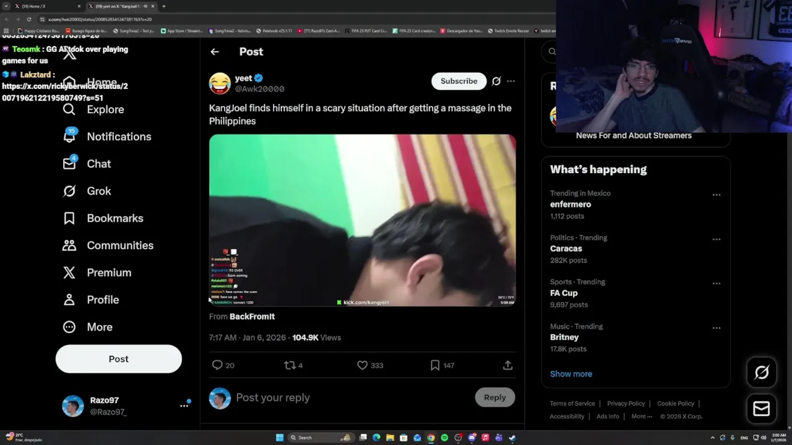
Task: Click the Reply button
Action: [495, 397]
